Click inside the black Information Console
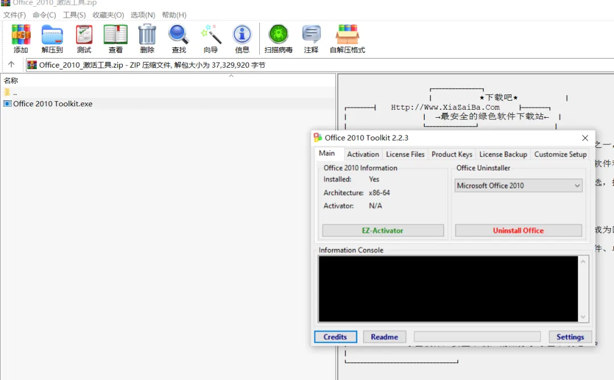The height and width of the screenshot is (380, 614). point(449,289)
